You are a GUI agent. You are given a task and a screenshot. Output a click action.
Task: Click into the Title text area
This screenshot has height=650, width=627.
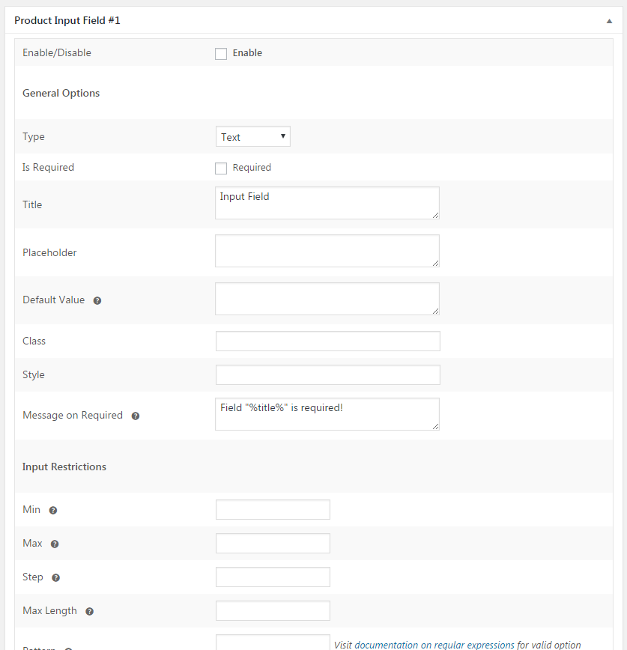327,203
